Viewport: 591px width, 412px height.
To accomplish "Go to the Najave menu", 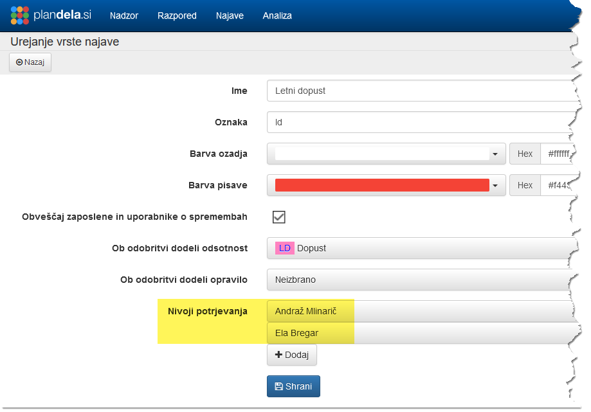I will tap(230, 15).
